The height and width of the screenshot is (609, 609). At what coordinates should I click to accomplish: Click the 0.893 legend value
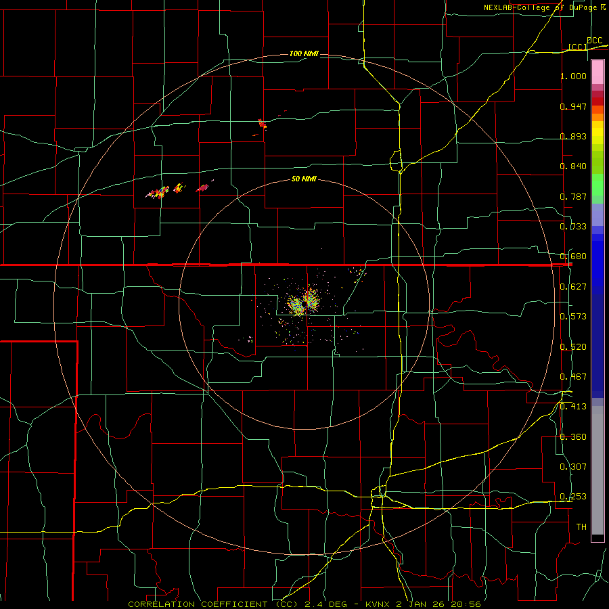pyautogui.click(x=573, y=136)
